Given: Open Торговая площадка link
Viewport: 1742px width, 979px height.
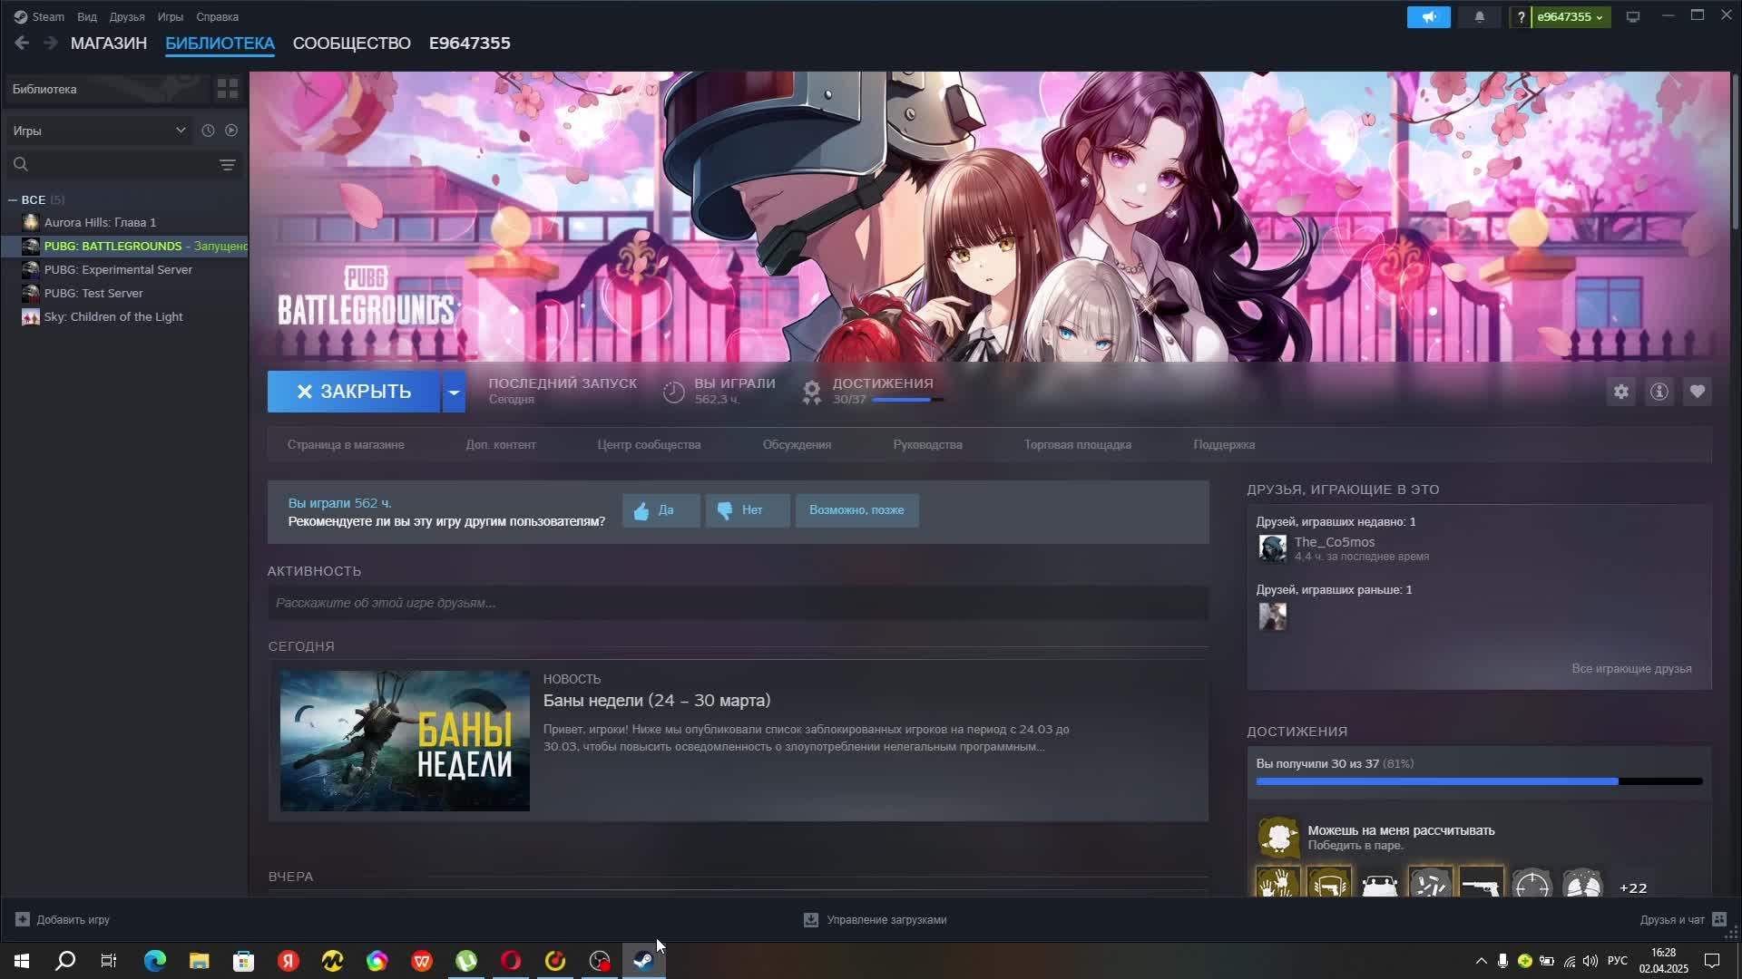Looking at the screenshot, I should point(1078,444).
